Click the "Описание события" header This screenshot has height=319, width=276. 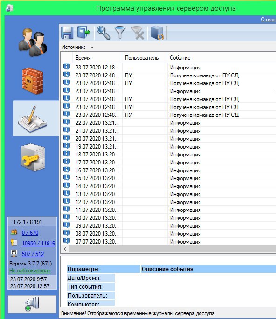[208, 269]
